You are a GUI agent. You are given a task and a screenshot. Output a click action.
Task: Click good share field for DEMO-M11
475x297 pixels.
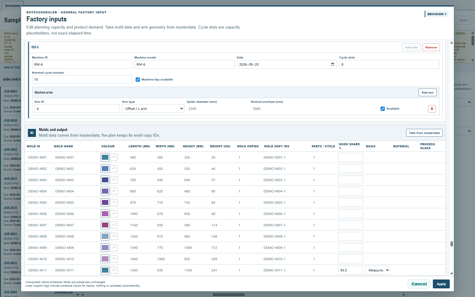[351, 270]
